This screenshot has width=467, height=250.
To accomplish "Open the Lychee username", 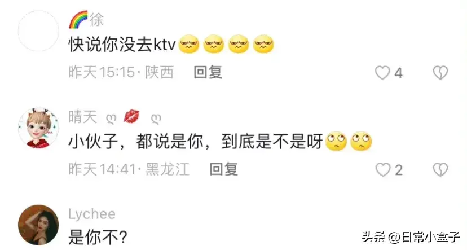I will pyautogui.click(x=92, y=214).
